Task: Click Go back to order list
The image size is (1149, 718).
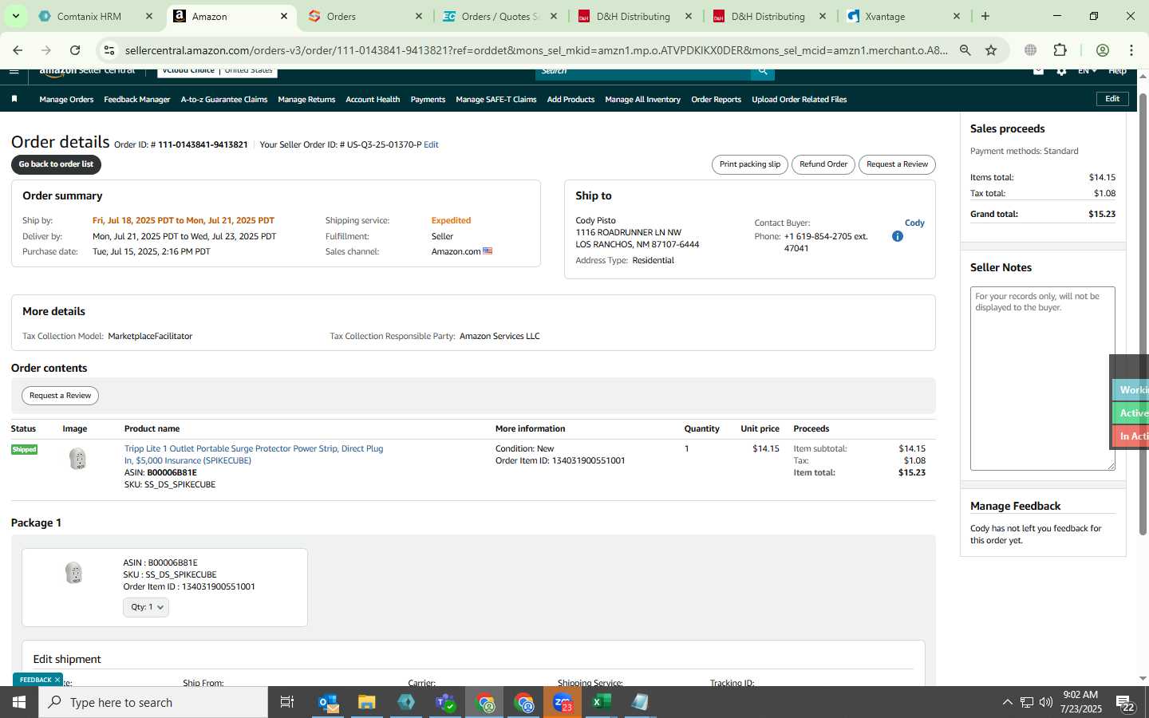Action: click(x=56, y=164)
